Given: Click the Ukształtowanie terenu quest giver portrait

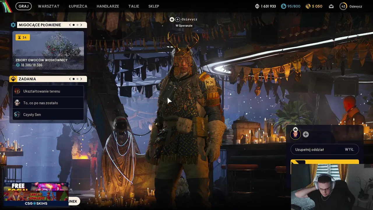Looking at the screenshot, I should [17, 91].
